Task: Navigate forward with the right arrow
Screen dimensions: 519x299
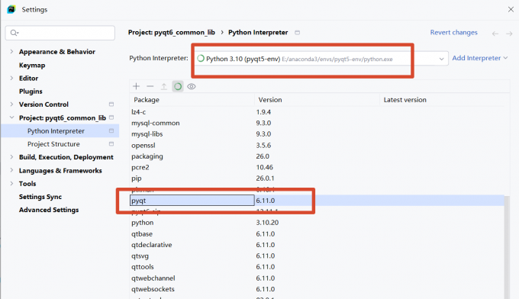Action: tap(509, 34)
